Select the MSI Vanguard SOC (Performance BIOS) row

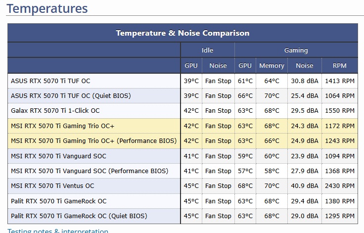tap(182, 171)
